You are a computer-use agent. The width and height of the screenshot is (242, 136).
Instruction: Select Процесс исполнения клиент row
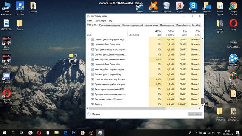tap(144, 94)
